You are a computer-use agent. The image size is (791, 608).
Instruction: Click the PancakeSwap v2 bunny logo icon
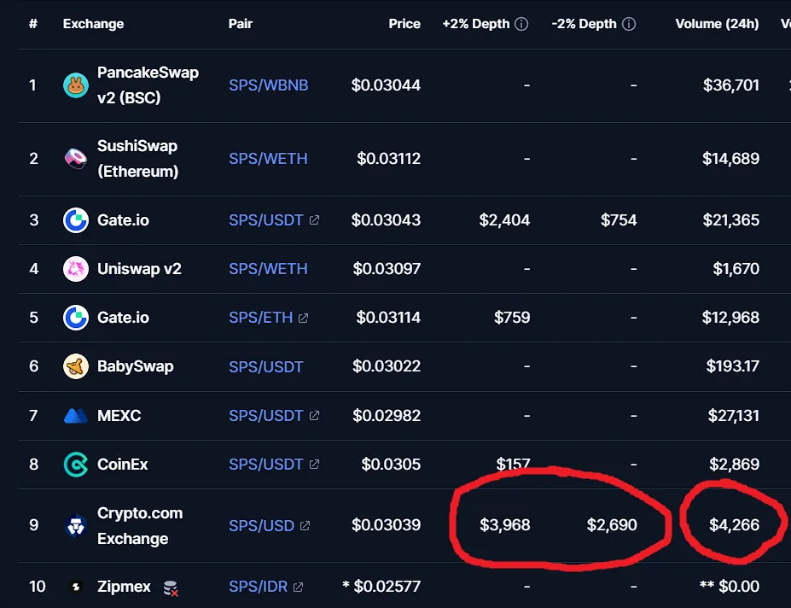tap(76, 85)
